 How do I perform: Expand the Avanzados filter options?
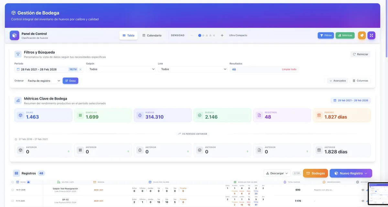click(338, 81)
